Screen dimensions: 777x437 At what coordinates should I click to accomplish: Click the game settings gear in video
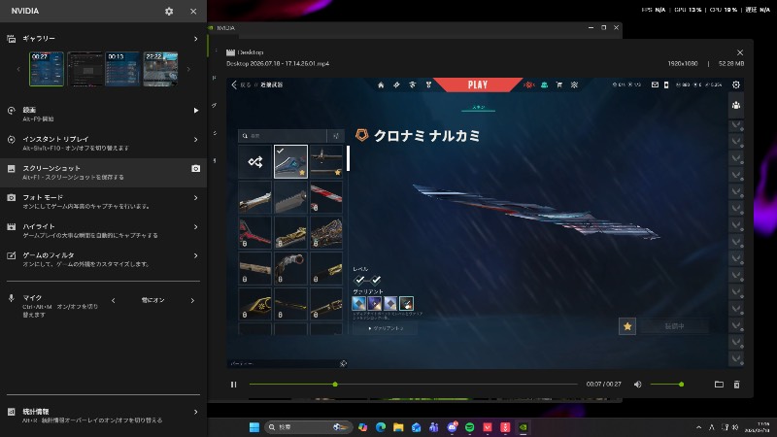pos(736,84)
